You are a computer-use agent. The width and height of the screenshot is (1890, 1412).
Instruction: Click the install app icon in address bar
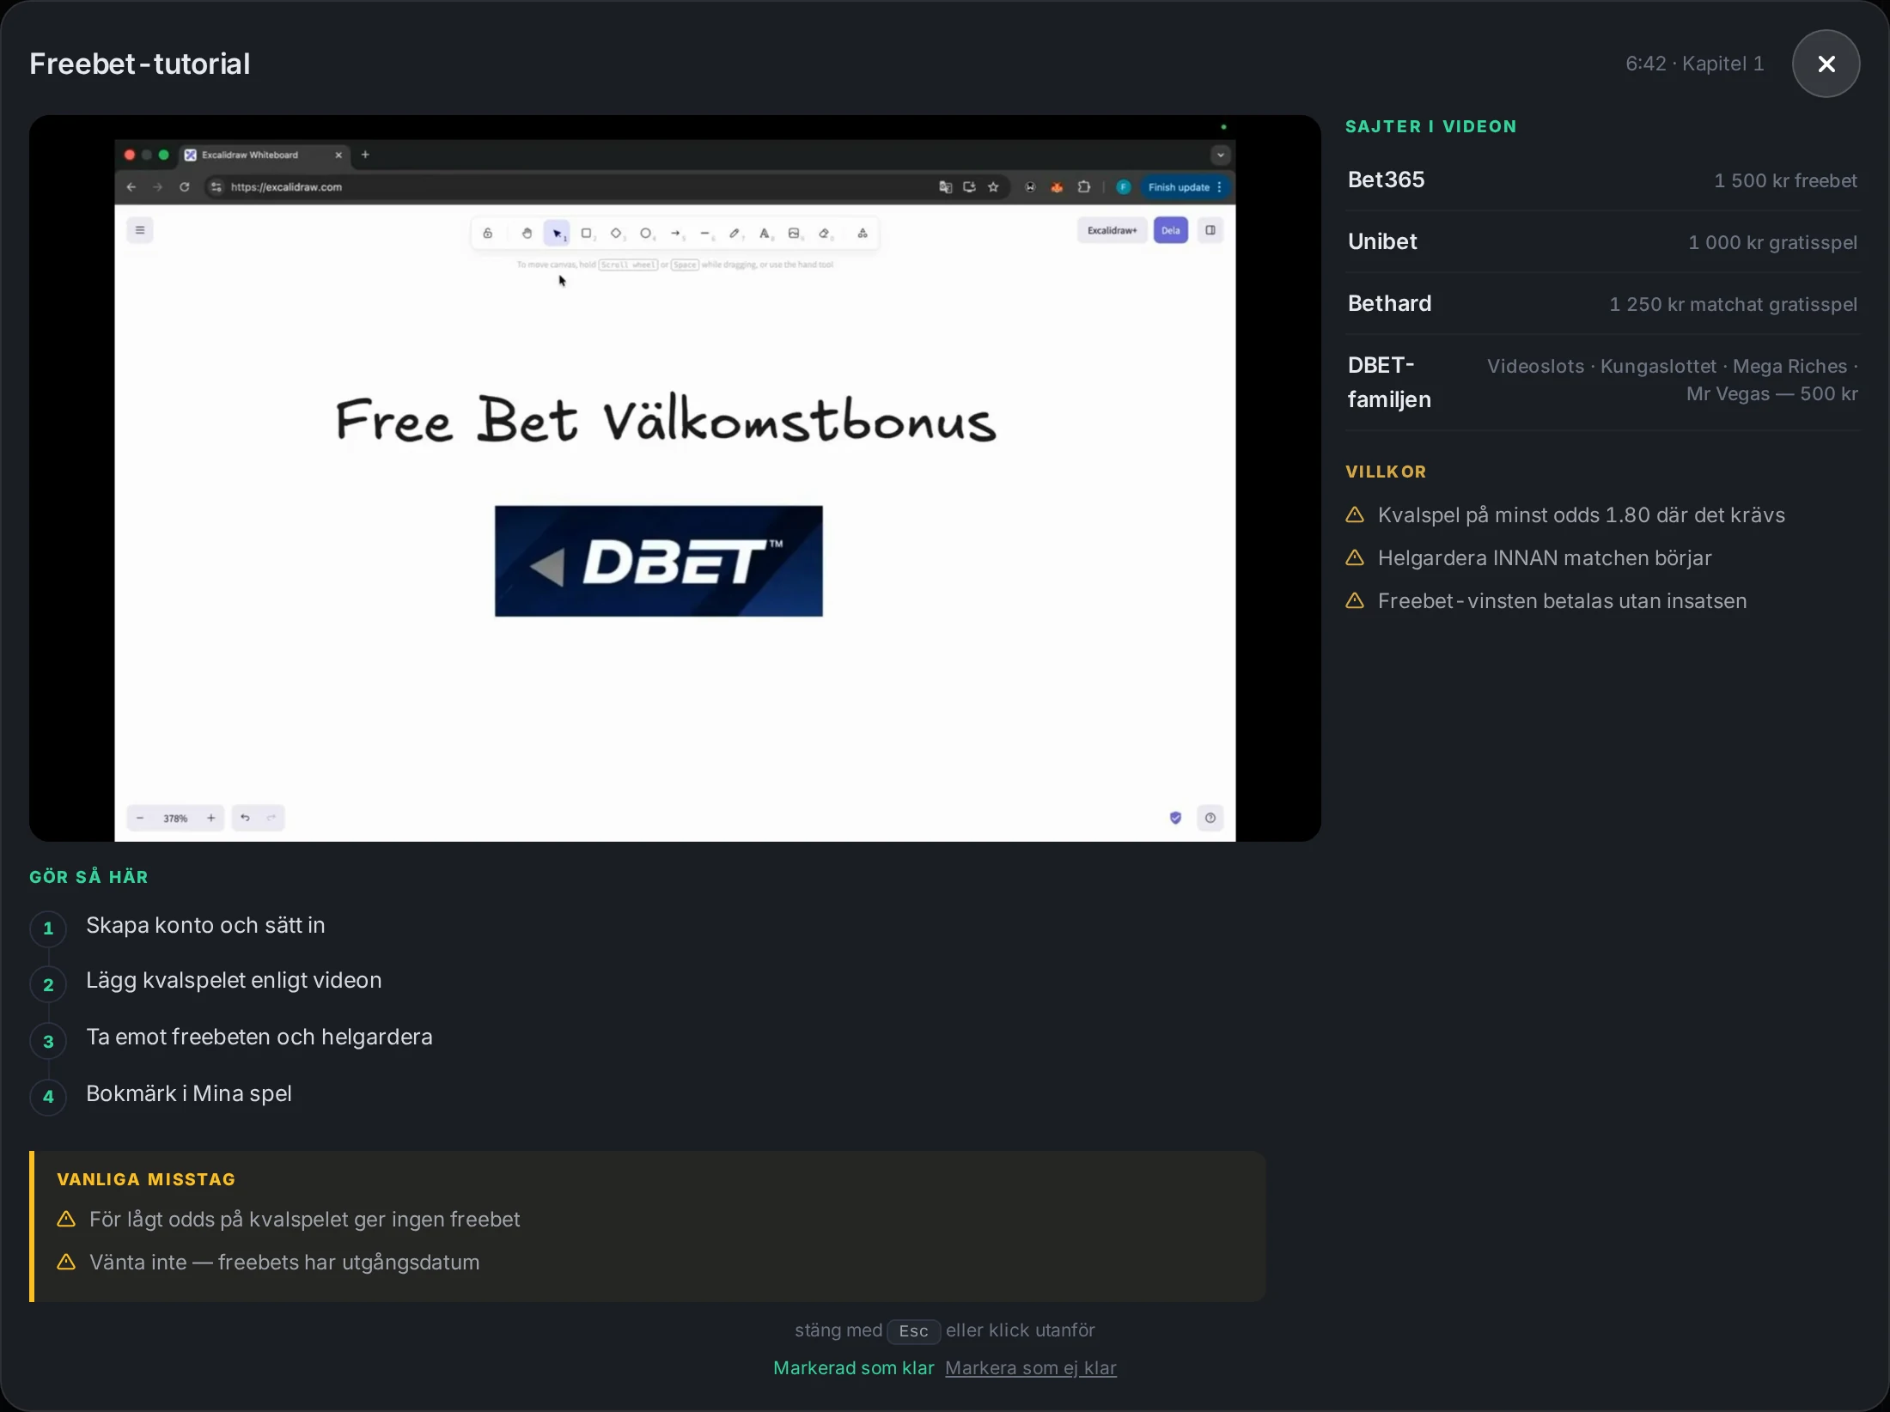pos(969,187)
